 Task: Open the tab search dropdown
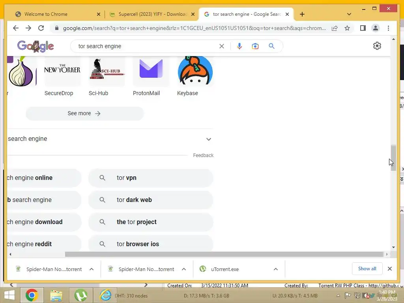[x=349, y=14]
